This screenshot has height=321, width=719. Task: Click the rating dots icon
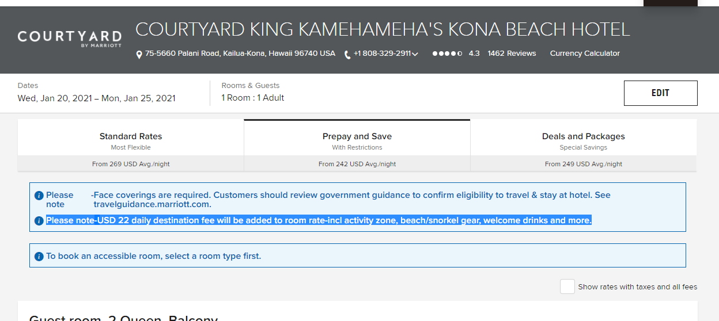[x=447, y=54]
